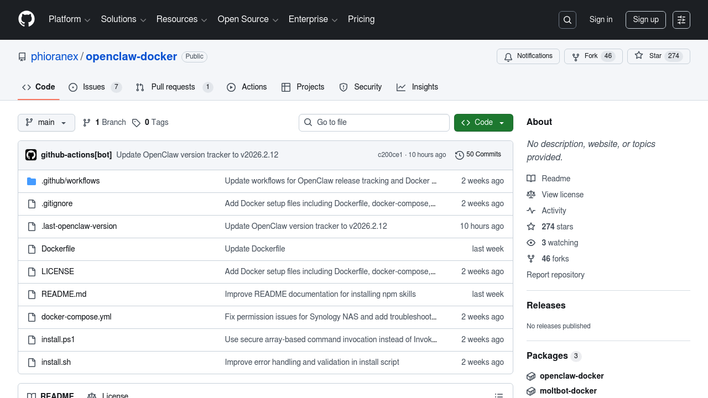Image resolution: width=708 pixels, height=398 pixels.
Task: Open the .github/workflows folder
Action: [x=70, y=181]
